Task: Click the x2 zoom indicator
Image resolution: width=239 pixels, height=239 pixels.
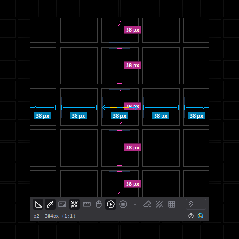Action: [x=36, y=216]
